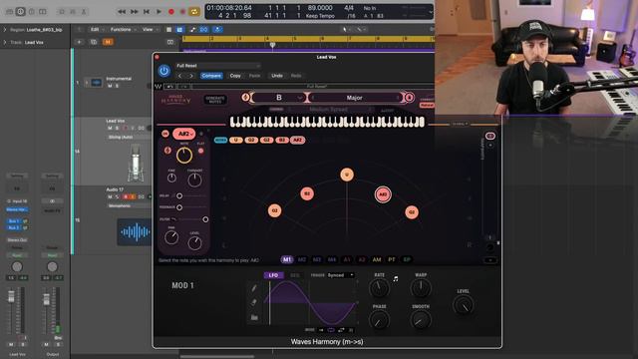Image resolution: width=638 pixels, height=359 pixels.
Task: Click the Undo button
Action: click(277, 76)
